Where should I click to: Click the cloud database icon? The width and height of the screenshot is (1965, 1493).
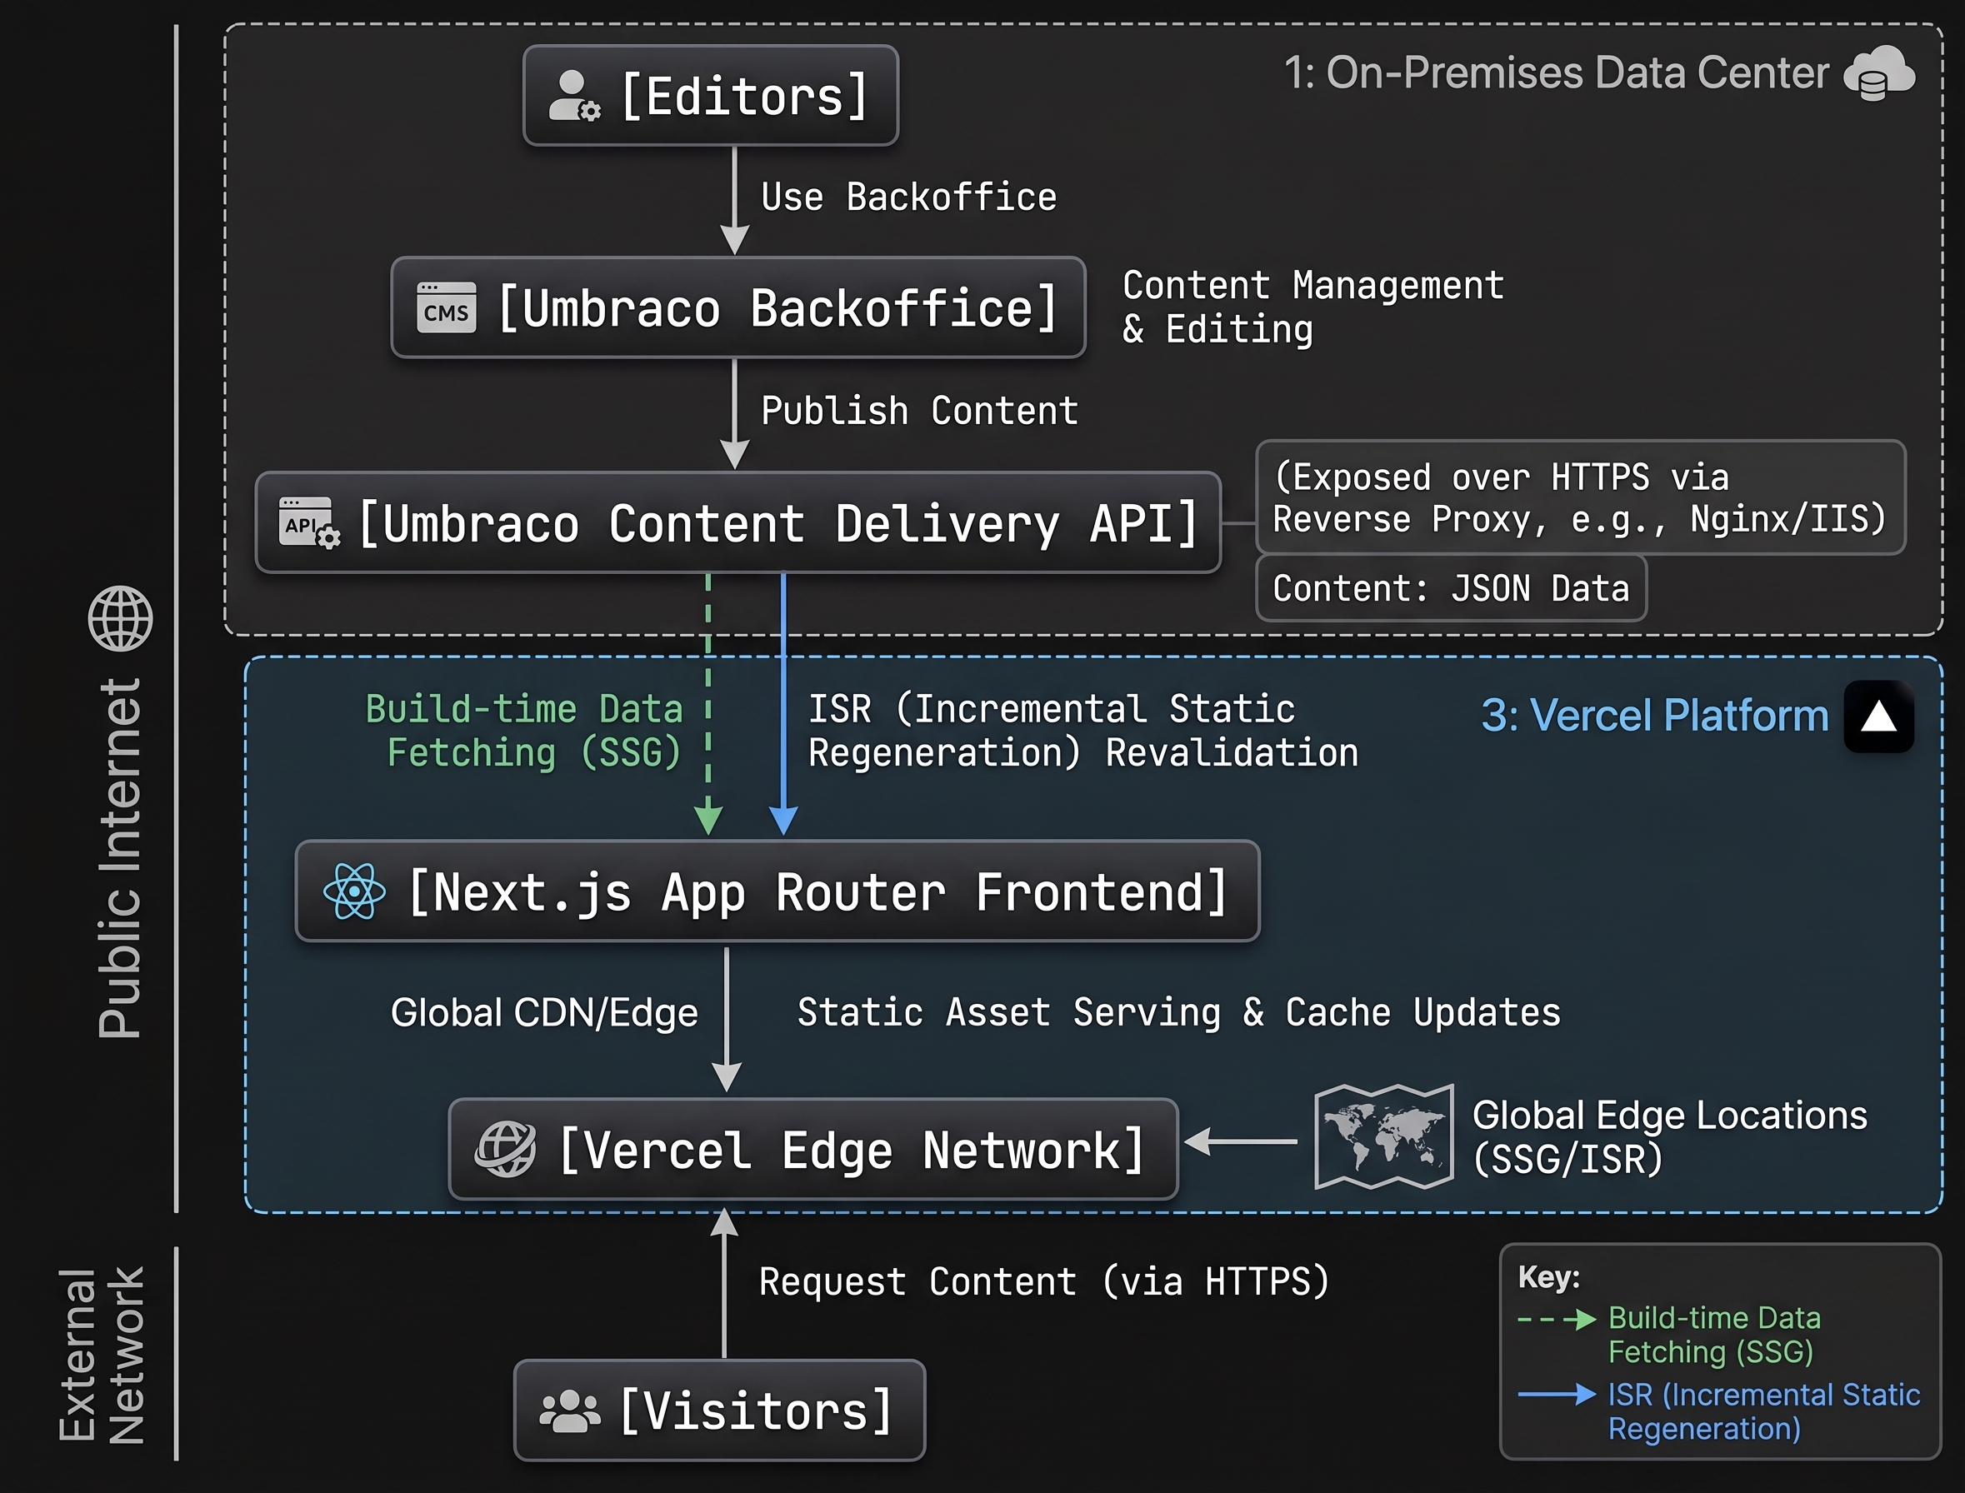tap(1880, 72)
